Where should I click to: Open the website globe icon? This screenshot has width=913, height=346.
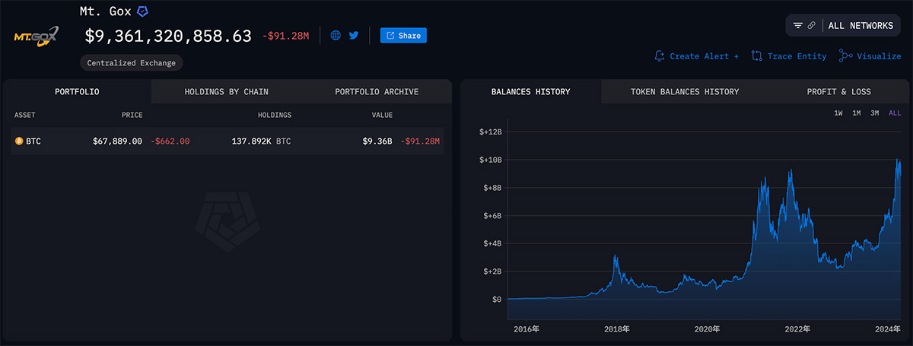(x=336, y=35)
